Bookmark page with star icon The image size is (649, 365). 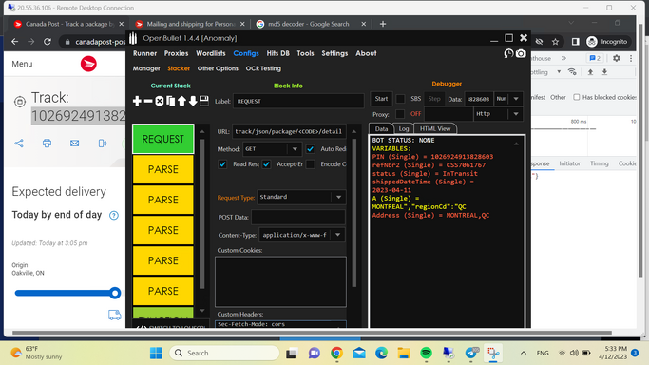point(555,42)
